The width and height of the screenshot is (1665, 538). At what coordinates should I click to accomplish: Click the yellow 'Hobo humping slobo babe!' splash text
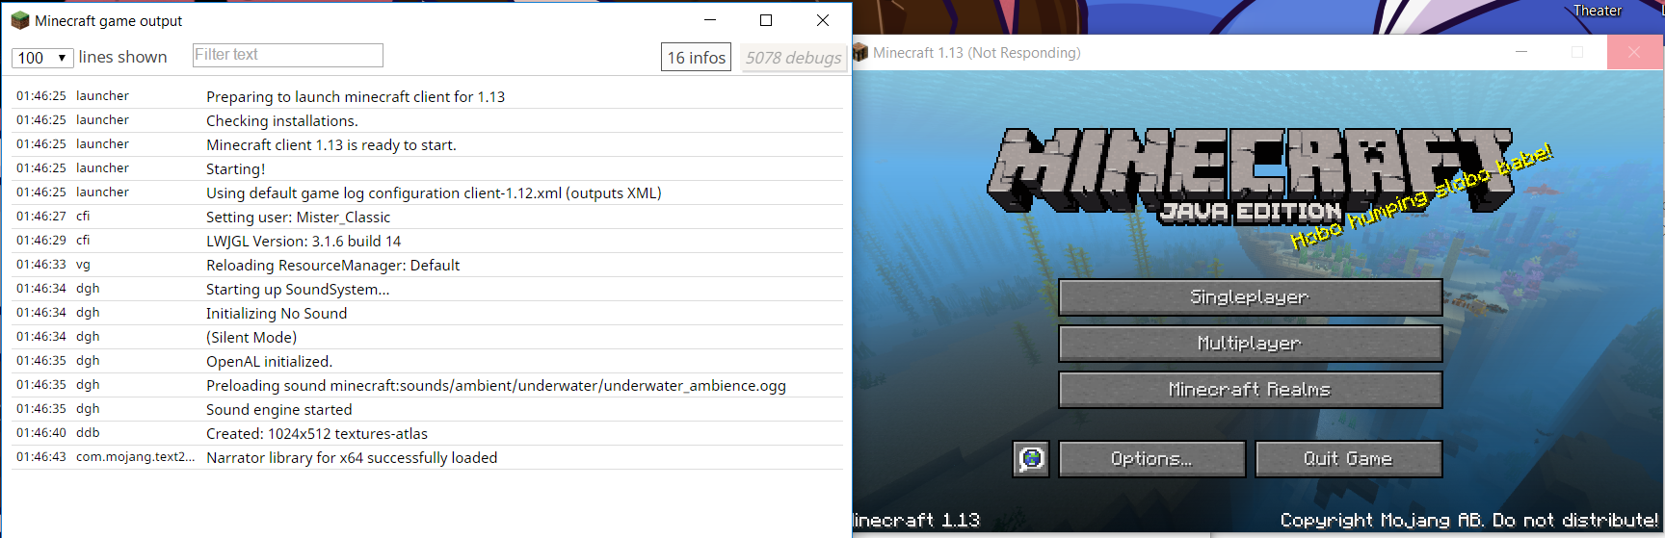pos(1421,196)
